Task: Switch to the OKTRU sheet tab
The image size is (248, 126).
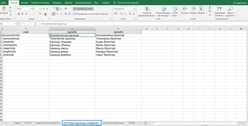Action: point(28,123)
